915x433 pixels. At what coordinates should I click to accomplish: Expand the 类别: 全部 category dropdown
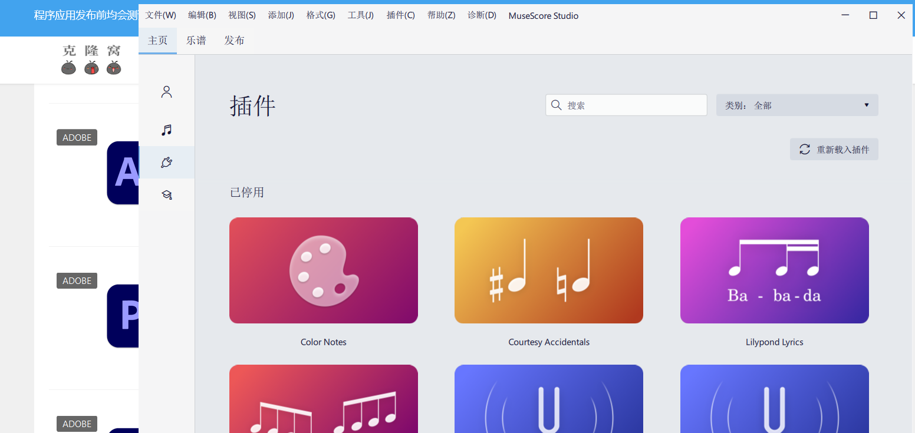point(797,105)
